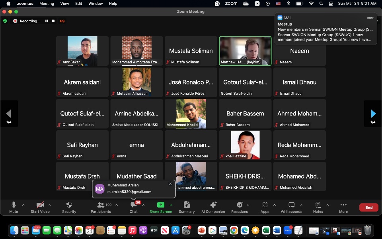Select khalil ezzine's participant tile
382x239 pixels.
246,145
